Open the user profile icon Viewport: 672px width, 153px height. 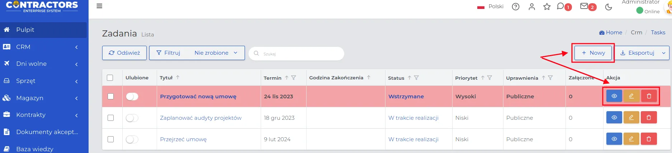pos(532,7)
